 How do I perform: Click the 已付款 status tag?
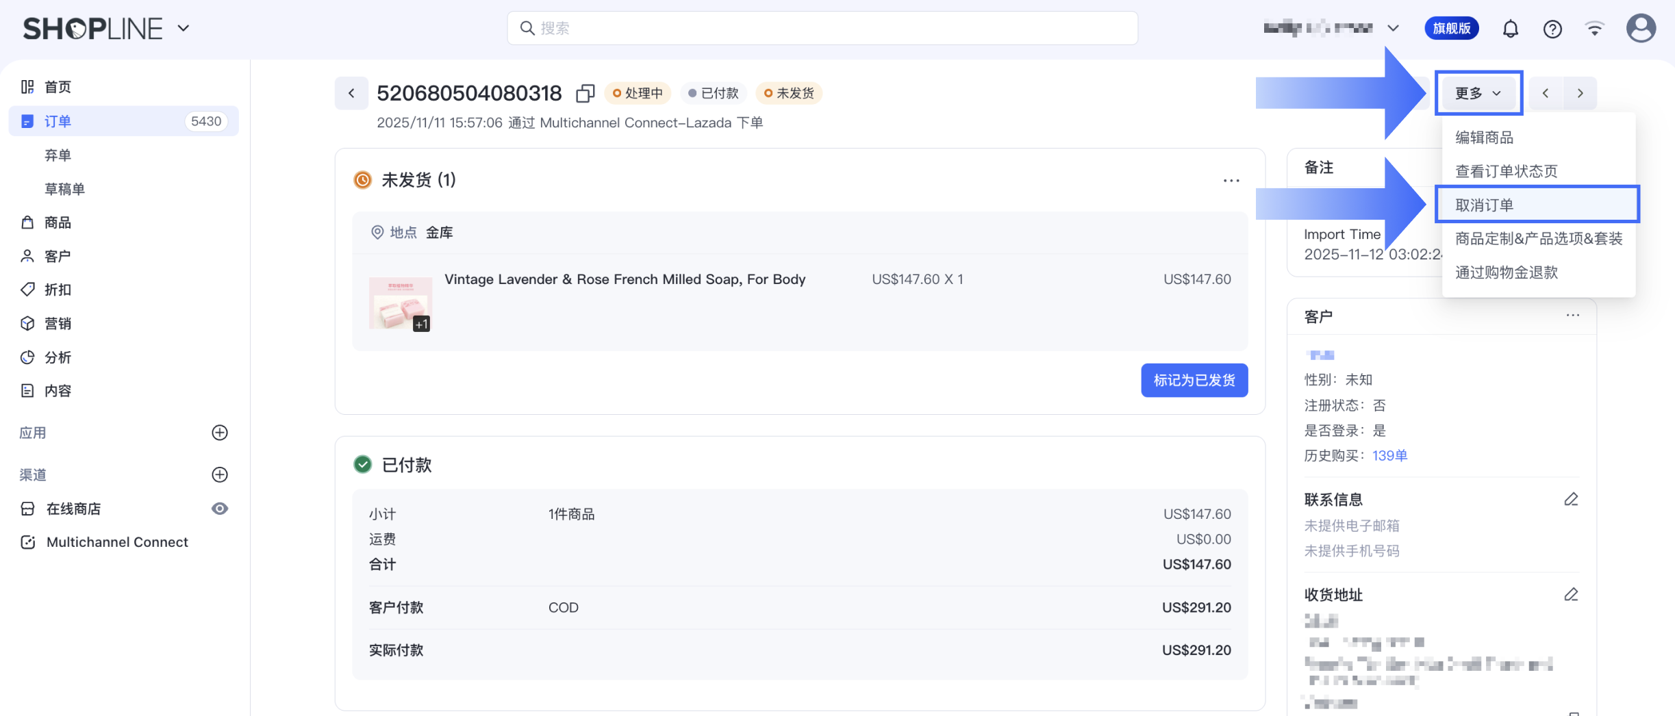click(x=714, y=93)
